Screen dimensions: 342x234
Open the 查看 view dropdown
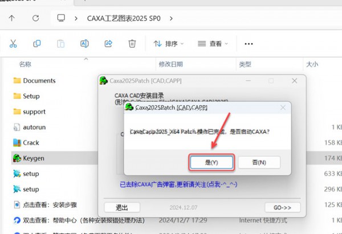(x=213, y=44)
